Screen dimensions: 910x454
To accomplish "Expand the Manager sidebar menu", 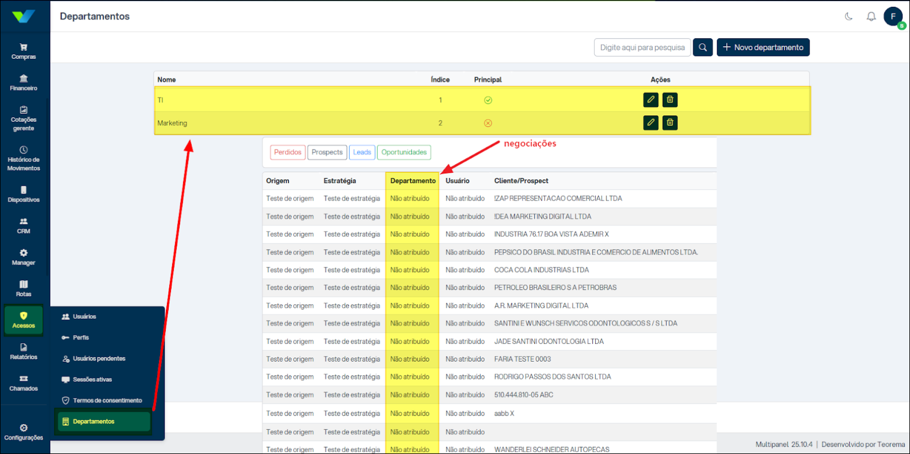I will tap(24, 257).
